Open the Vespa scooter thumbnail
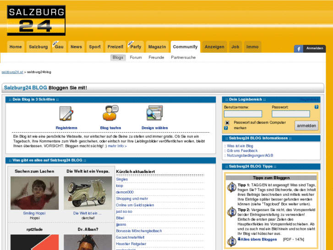 pos(88,193)
